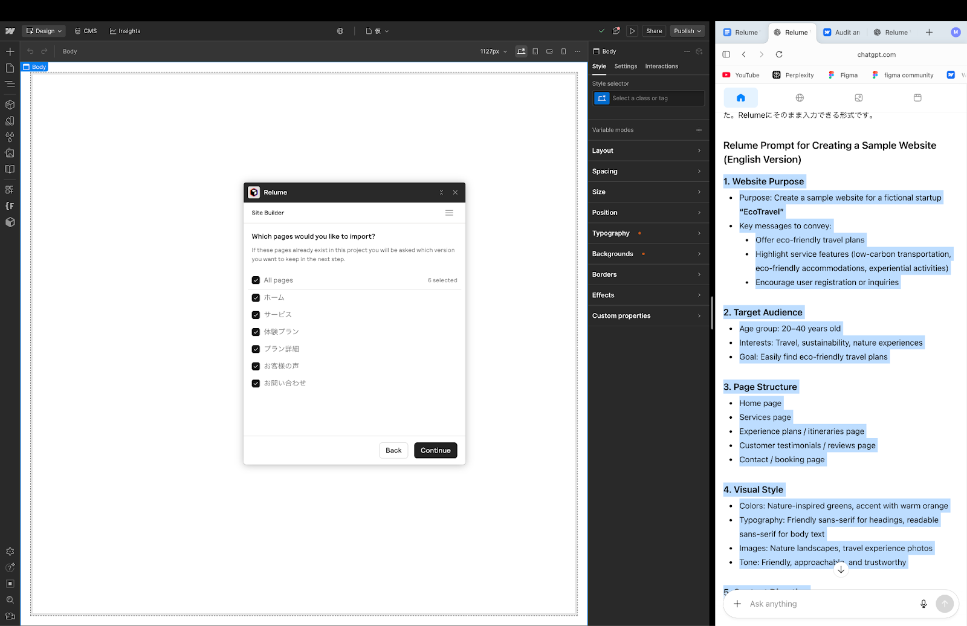
Task: Open the Relume Site Builder hamburger menu
Action: pyautogui.click(x=449, y=213)
